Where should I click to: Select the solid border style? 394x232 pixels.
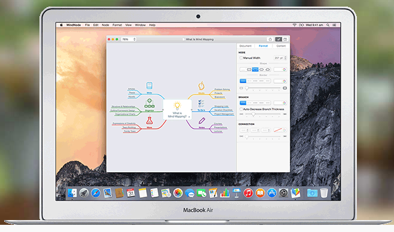pyautogui.click(x=243, y=81)
